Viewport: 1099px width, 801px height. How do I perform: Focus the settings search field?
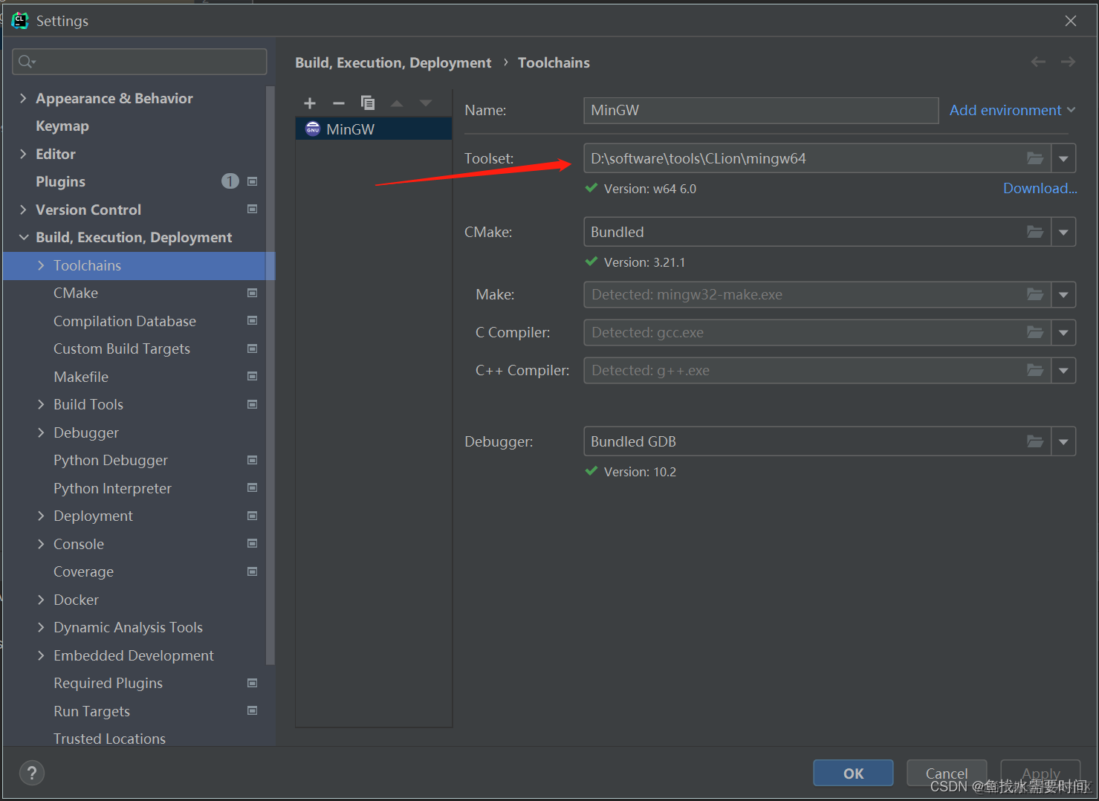pyautogui.click(x=140, y=62)
